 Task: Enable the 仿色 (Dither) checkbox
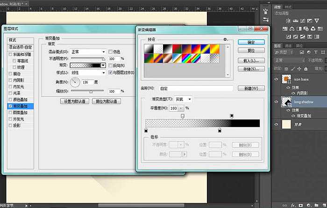110,51
